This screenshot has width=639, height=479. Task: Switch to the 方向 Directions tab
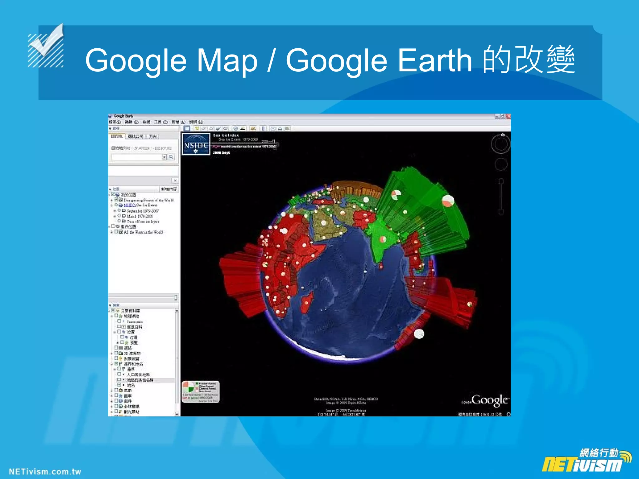click(153, 136)
